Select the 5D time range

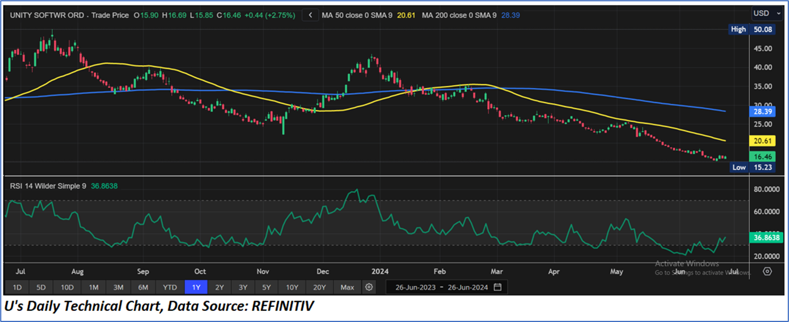click(x=41, y=287)
